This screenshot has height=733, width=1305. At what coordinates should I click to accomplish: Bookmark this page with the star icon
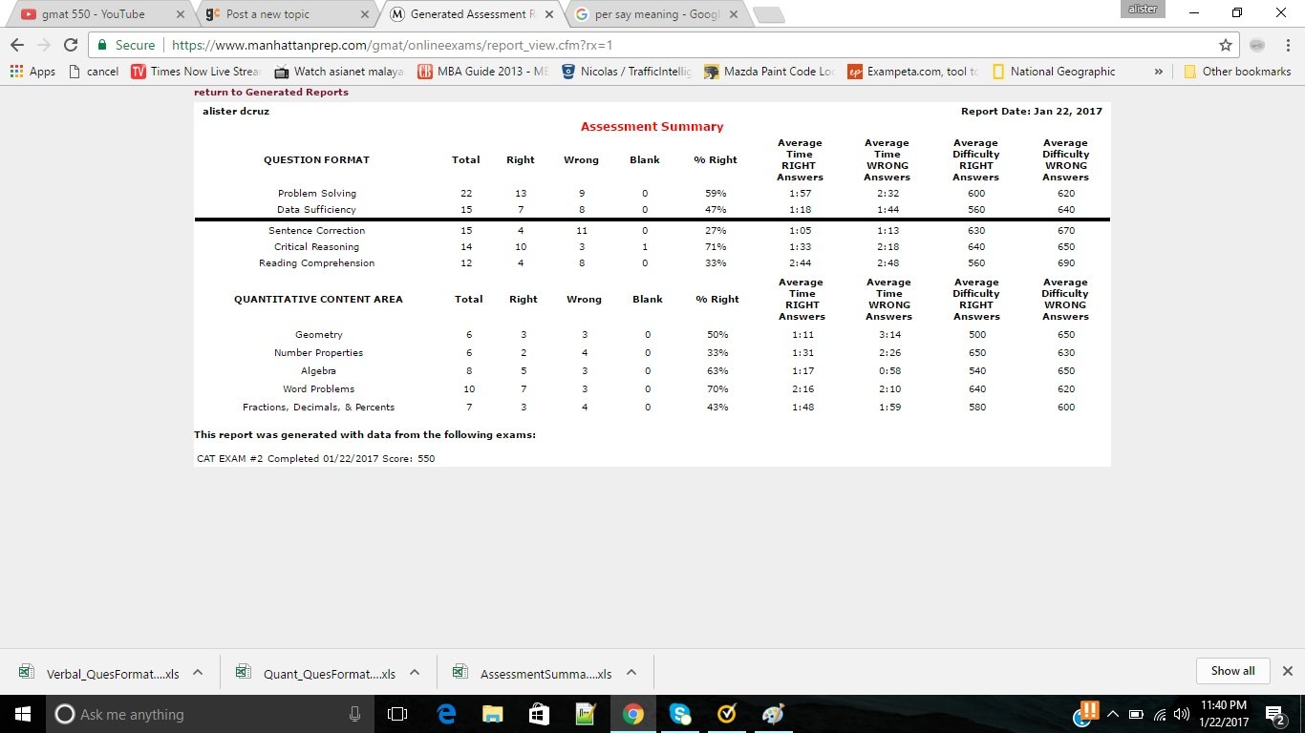click(x=1226, y=45)
